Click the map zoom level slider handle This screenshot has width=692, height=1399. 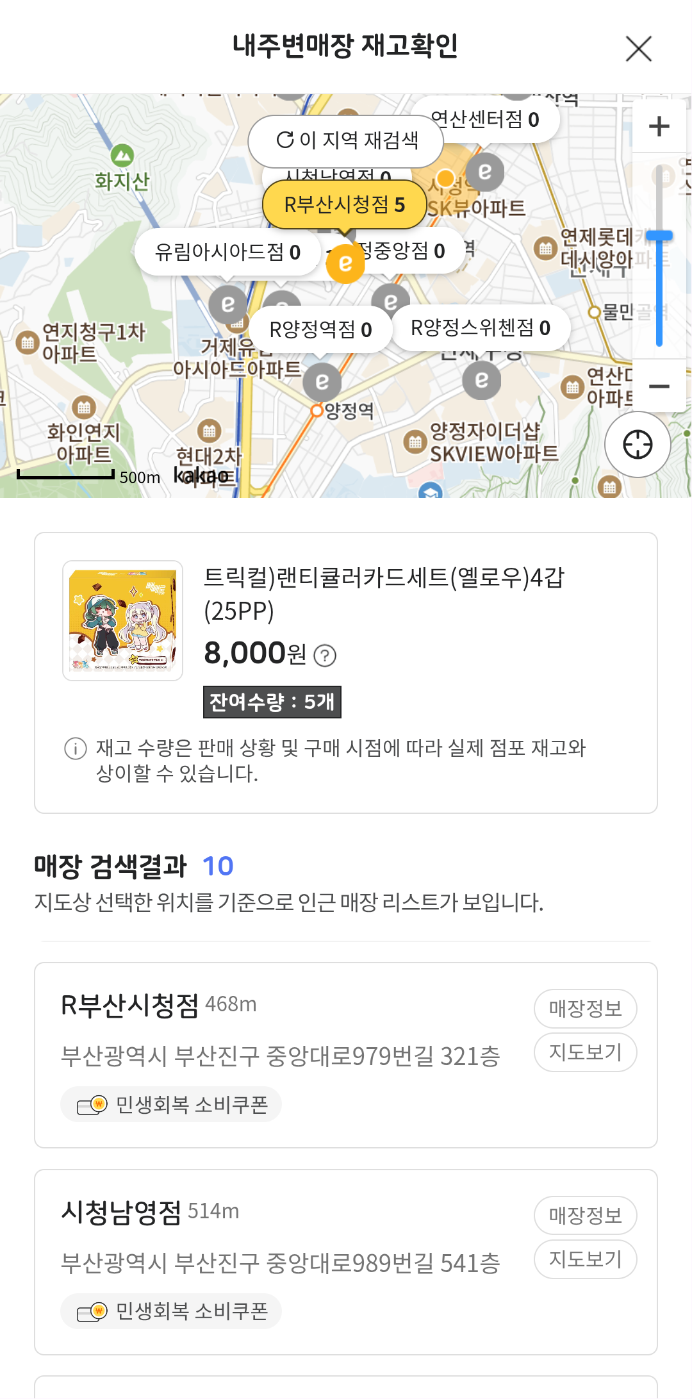(x=659, y=236)
